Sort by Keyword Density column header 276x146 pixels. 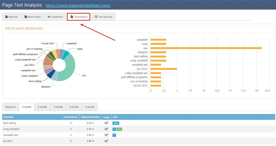(x=90, y=117)
